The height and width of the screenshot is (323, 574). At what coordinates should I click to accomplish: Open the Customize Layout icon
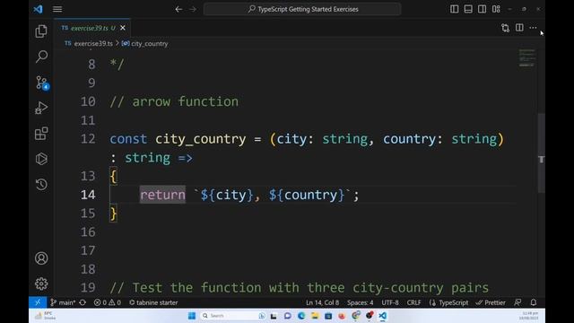point(496,9)
